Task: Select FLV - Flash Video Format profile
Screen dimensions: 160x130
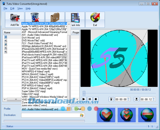Action: tap(44, 43)
